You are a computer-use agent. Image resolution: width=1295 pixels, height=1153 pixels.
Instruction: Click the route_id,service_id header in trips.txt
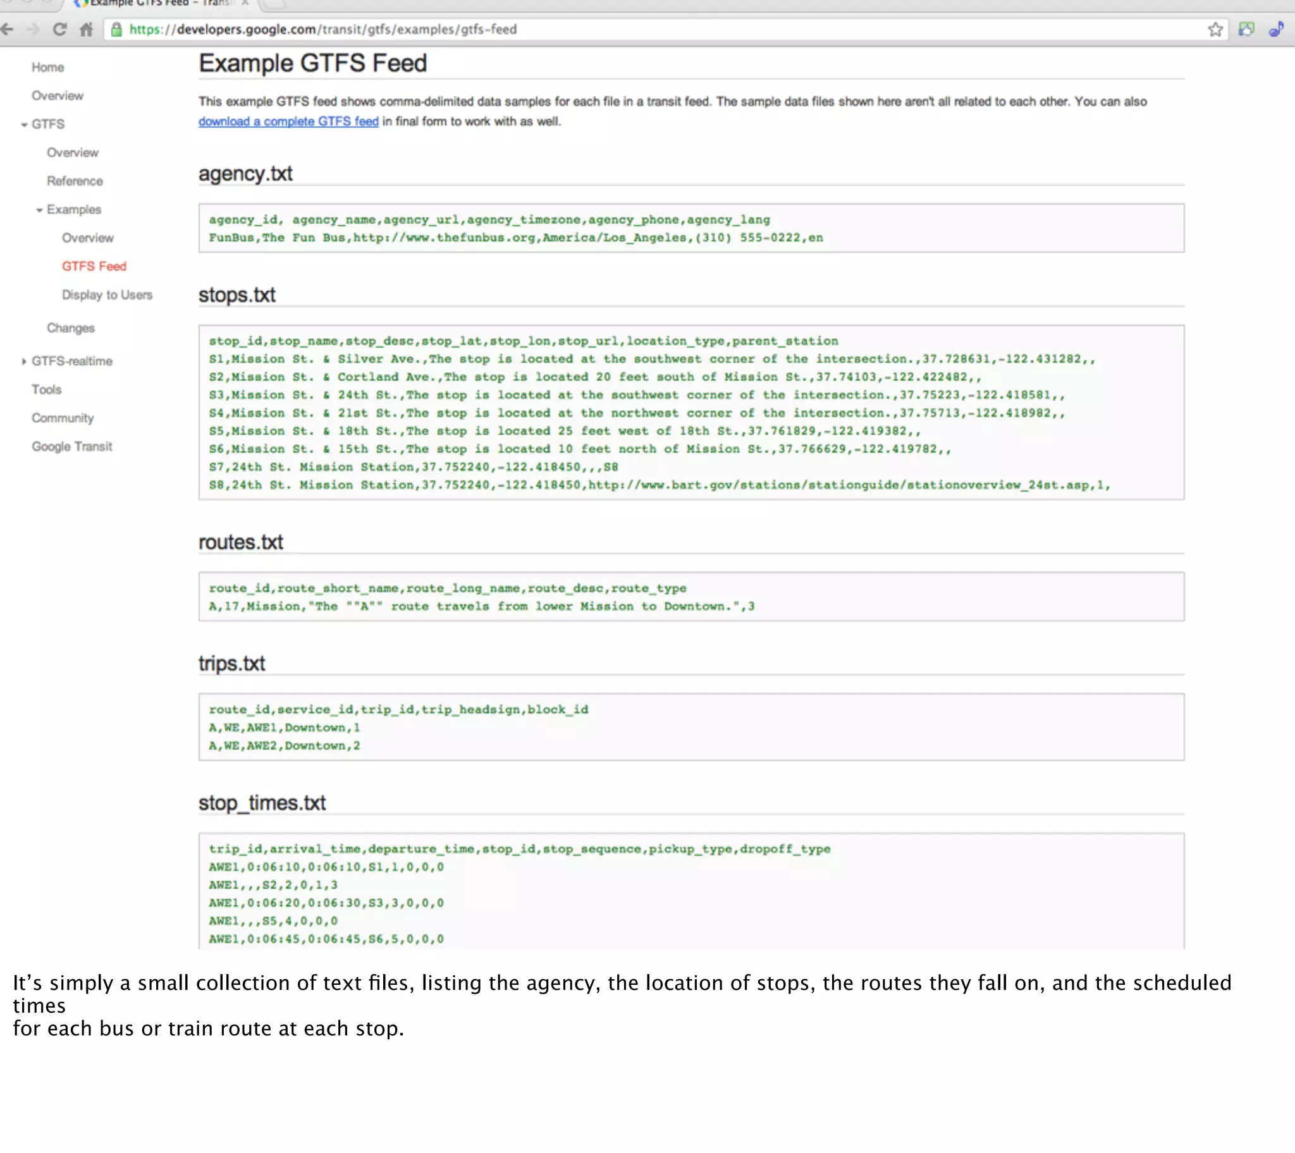pos(398,710)
